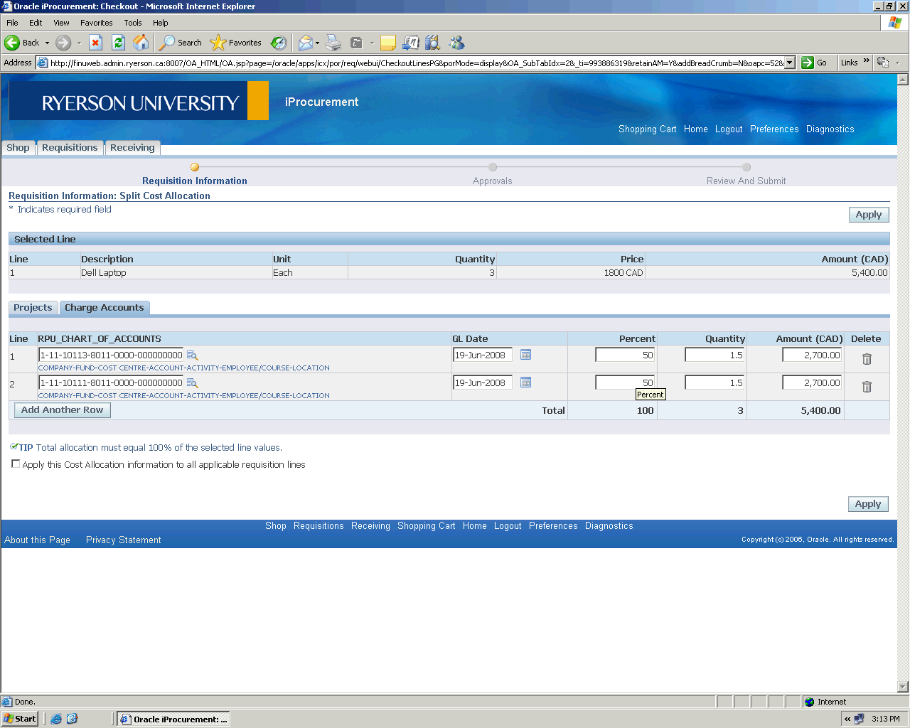
Task: Click the Print icon in toolbar
Action: point(333,43)
